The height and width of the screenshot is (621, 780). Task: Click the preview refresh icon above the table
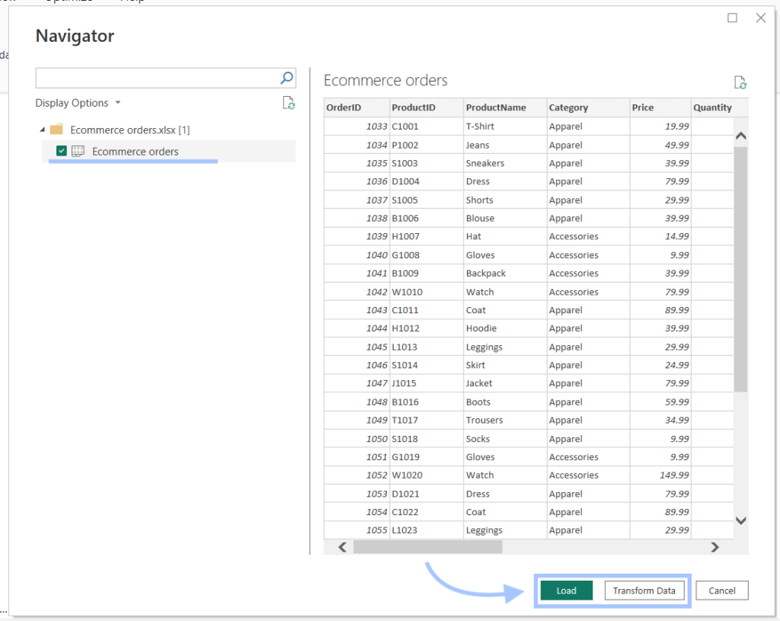click(740, 82)
